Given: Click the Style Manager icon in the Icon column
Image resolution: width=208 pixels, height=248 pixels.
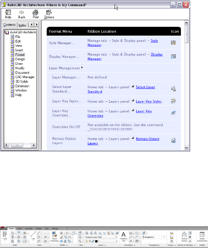Looking at the screenshot, I should pyautogui.click(x=173, y=43).
